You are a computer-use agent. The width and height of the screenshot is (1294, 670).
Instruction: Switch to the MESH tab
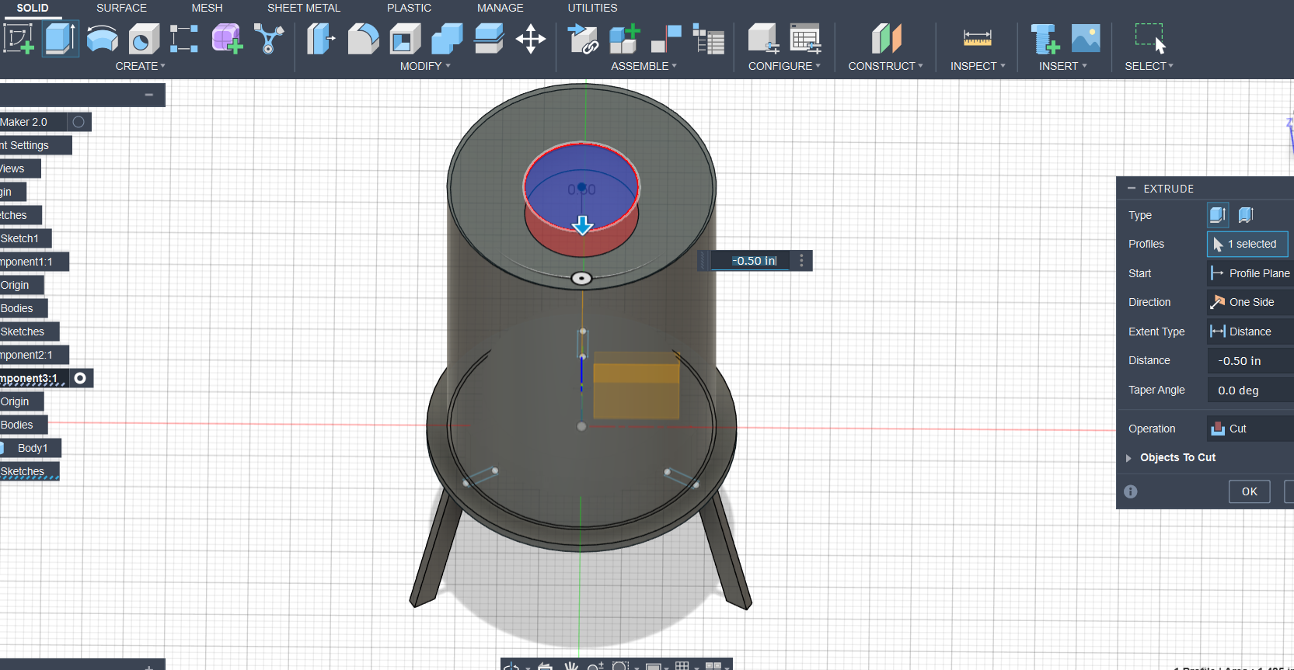207,8
